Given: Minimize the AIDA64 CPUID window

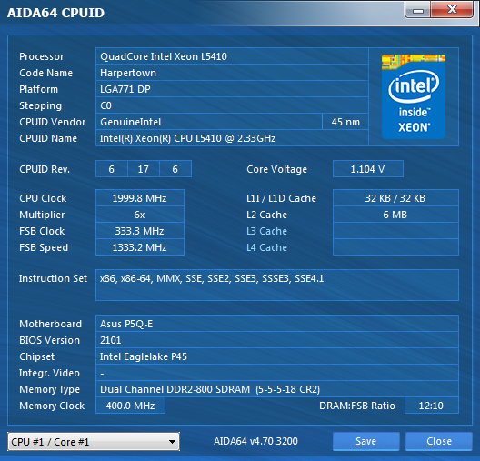Looking at the screenshot, I should (x=418, y=10).
